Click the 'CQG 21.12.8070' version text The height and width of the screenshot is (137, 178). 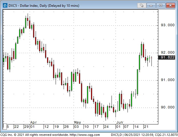coord(166,135)
